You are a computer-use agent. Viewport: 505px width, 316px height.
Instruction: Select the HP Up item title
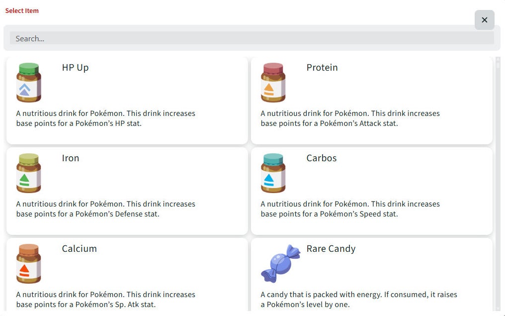coord(75,68)
